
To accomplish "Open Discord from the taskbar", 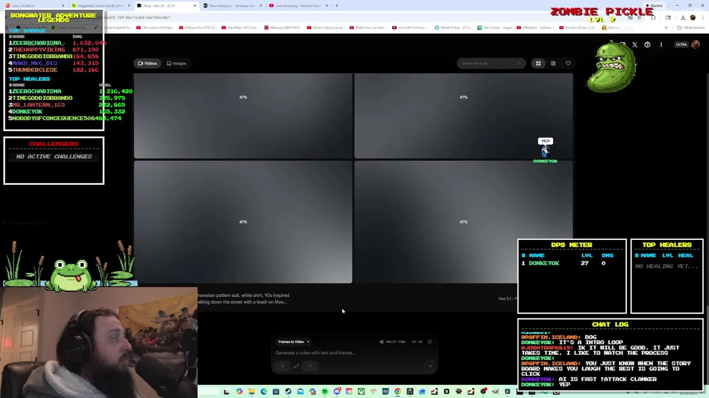I will (337, 391).
